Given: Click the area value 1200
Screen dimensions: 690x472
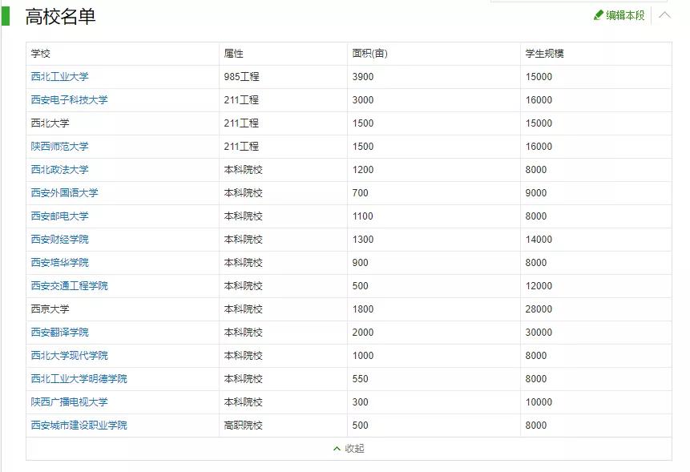Looking at the screenshot, I should (x=363, y=170).
